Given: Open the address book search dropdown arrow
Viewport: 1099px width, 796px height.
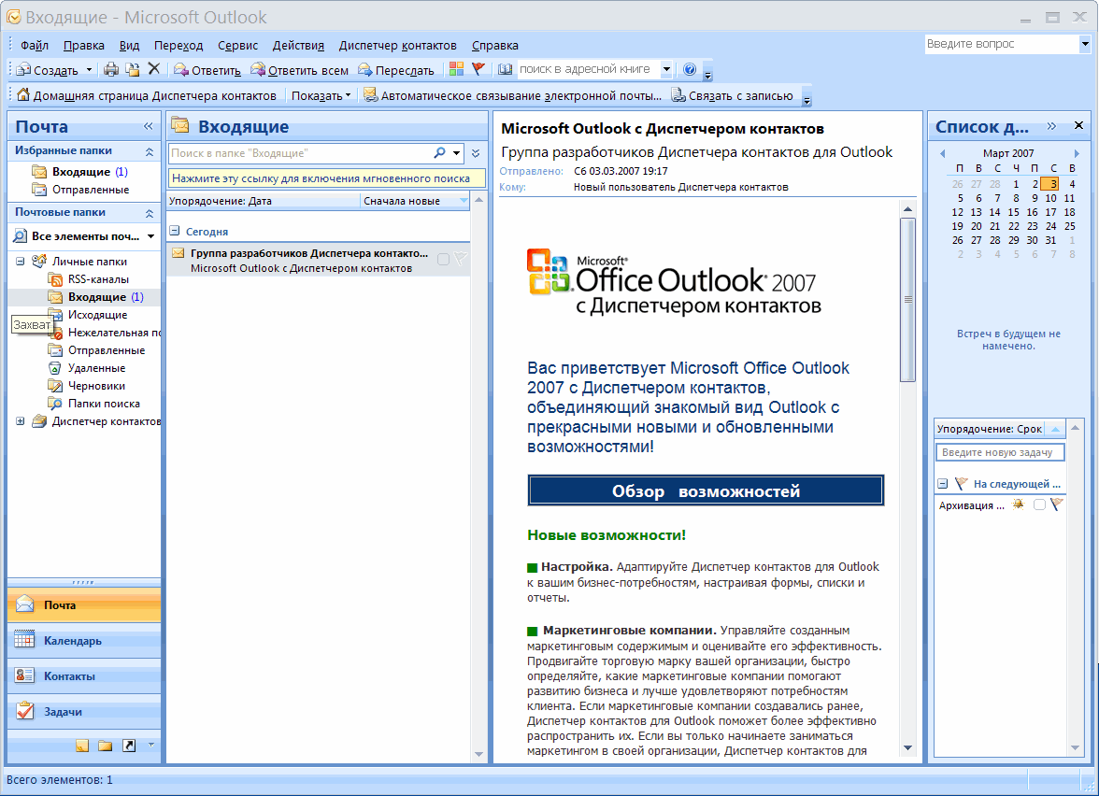Looking at the screenshot, I should pos(666,69).
